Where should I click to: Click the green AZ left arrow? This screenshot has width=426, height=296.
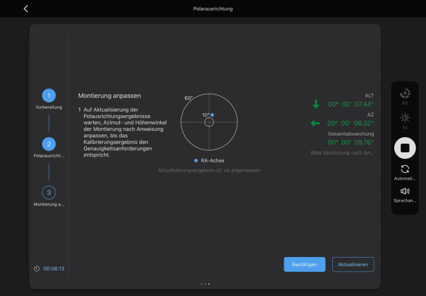(x=315, y=124)
